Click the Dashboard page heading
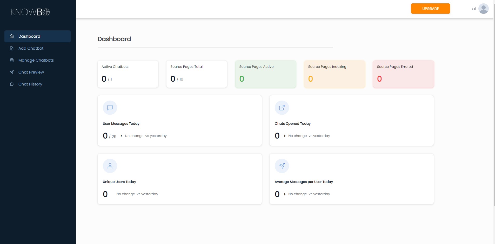The image size is (495, 244). [x=114, y=39]
